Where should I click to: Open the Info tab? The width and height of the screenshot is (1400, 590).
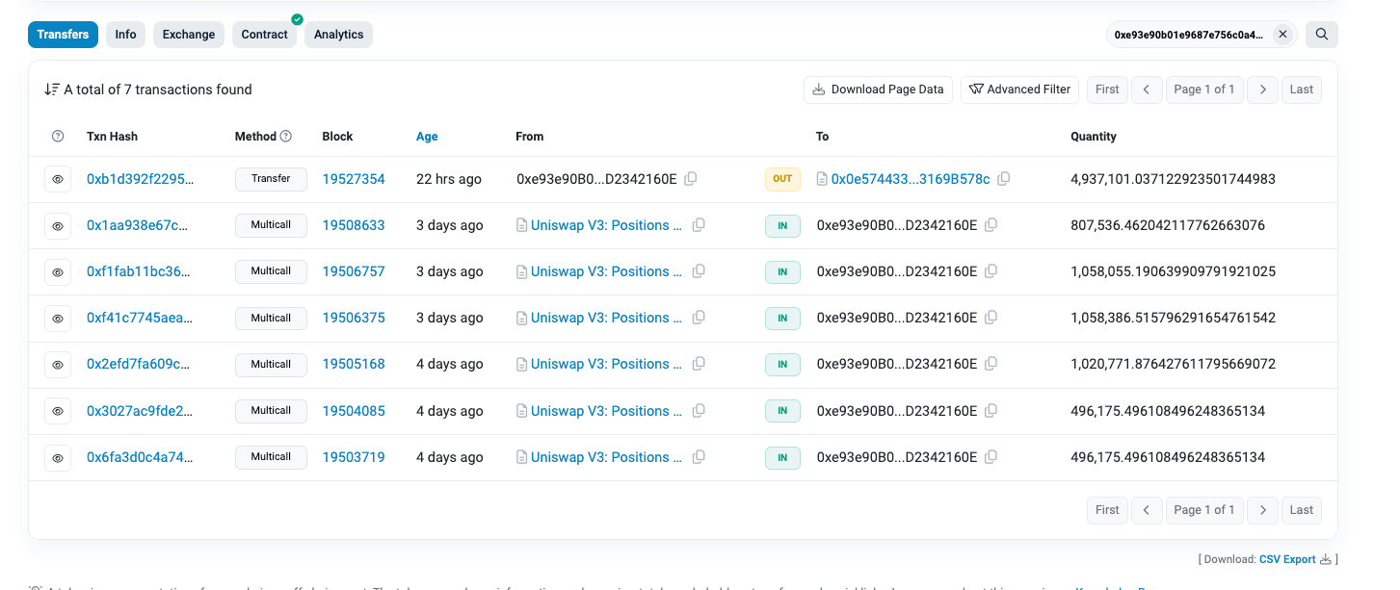point(126,35)
